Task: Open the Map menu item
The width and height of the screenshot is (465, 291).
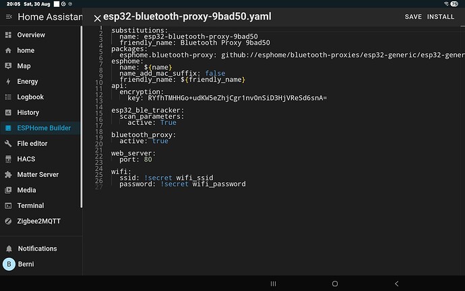Action: coord(40,66)
